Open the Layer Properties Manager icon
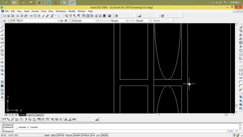Image resolution: width=243 pixels, height=137 pixels. coord(4,21)
